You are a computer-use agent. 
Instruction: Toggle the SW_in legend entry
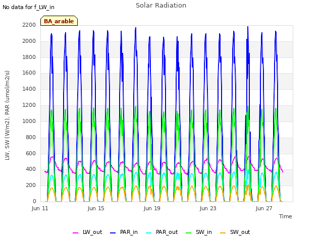(x=199, y=232)
